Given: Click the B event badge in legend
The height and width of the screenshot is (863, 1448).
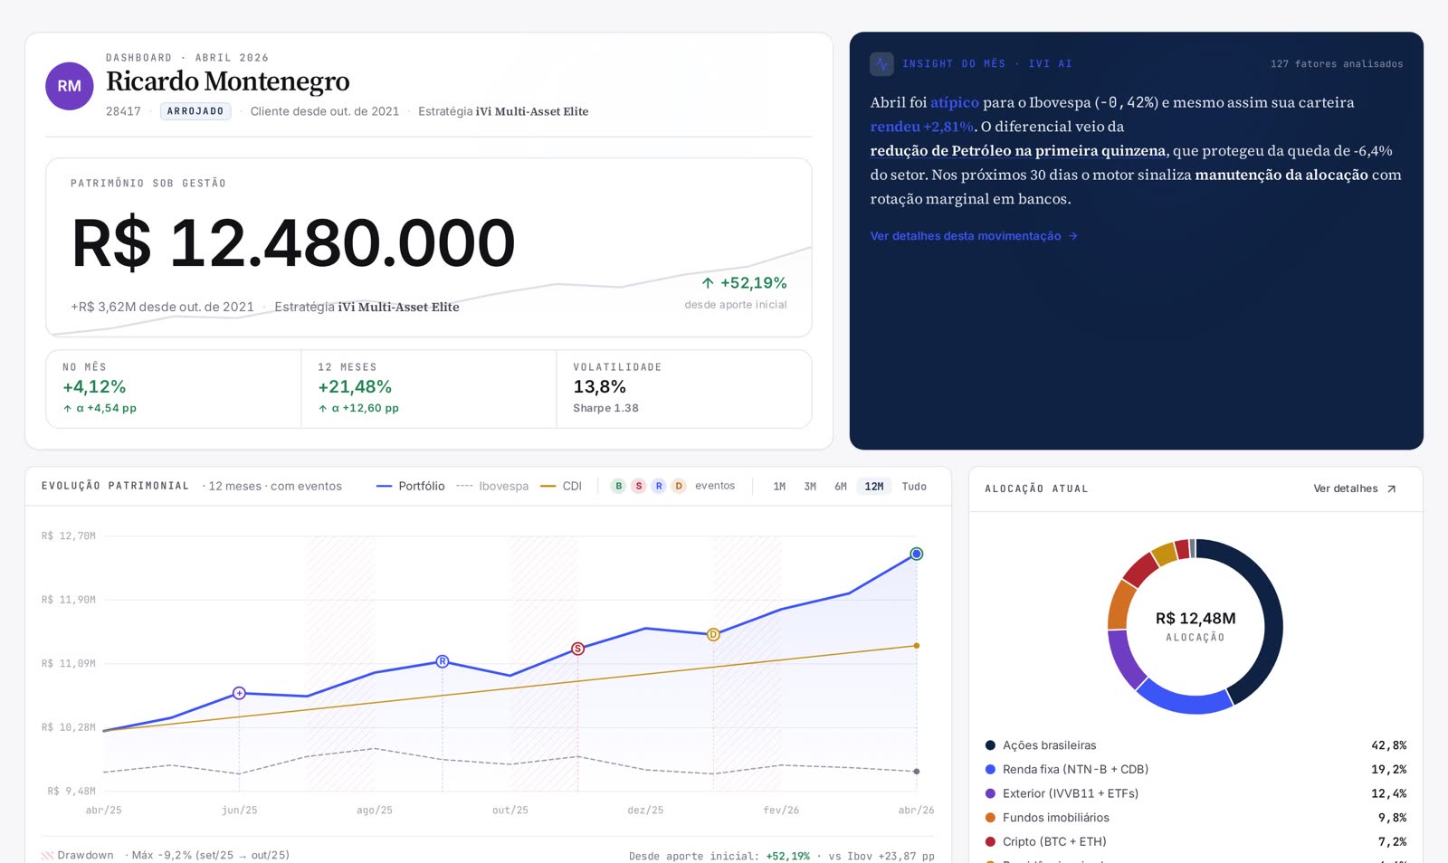Looking at the screenshot, I should [618, 486].
